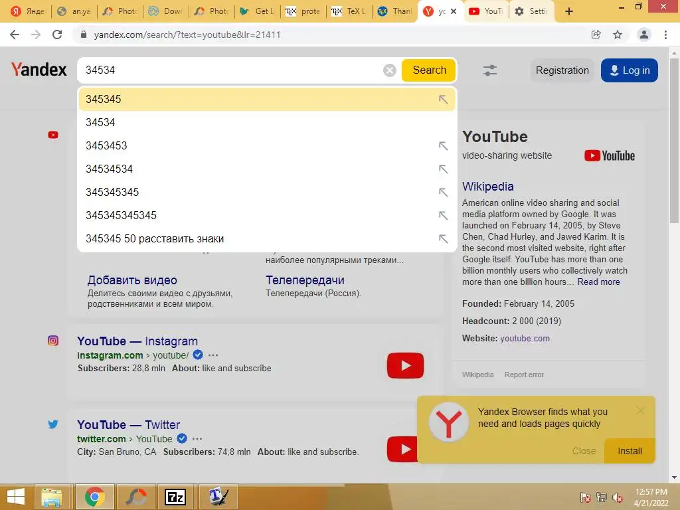Select suggestion 345345 50 расставить знаки
Screen dimensions: 680x510
click(x=267, y=238)
